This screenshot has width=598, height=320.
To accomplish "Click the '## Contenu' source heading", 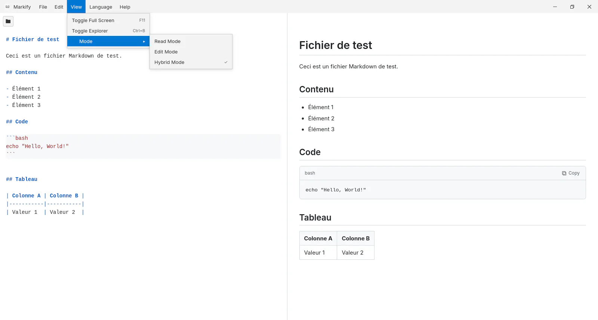I will point(22,72).
